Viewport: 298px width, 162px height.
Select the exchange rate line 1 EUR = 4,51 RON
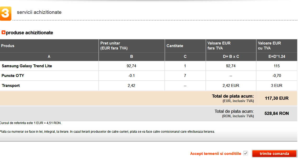coord(31,123)
